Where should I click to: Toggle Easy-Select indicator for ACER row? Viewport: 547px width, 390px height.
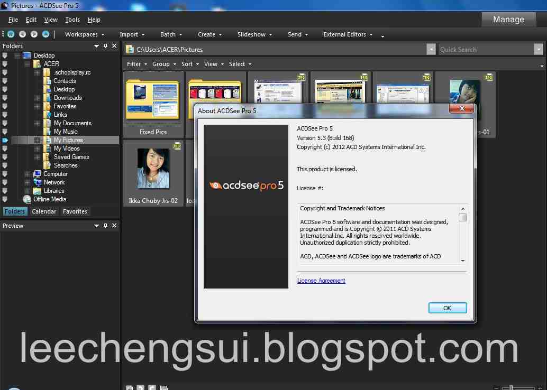point(5,64)
